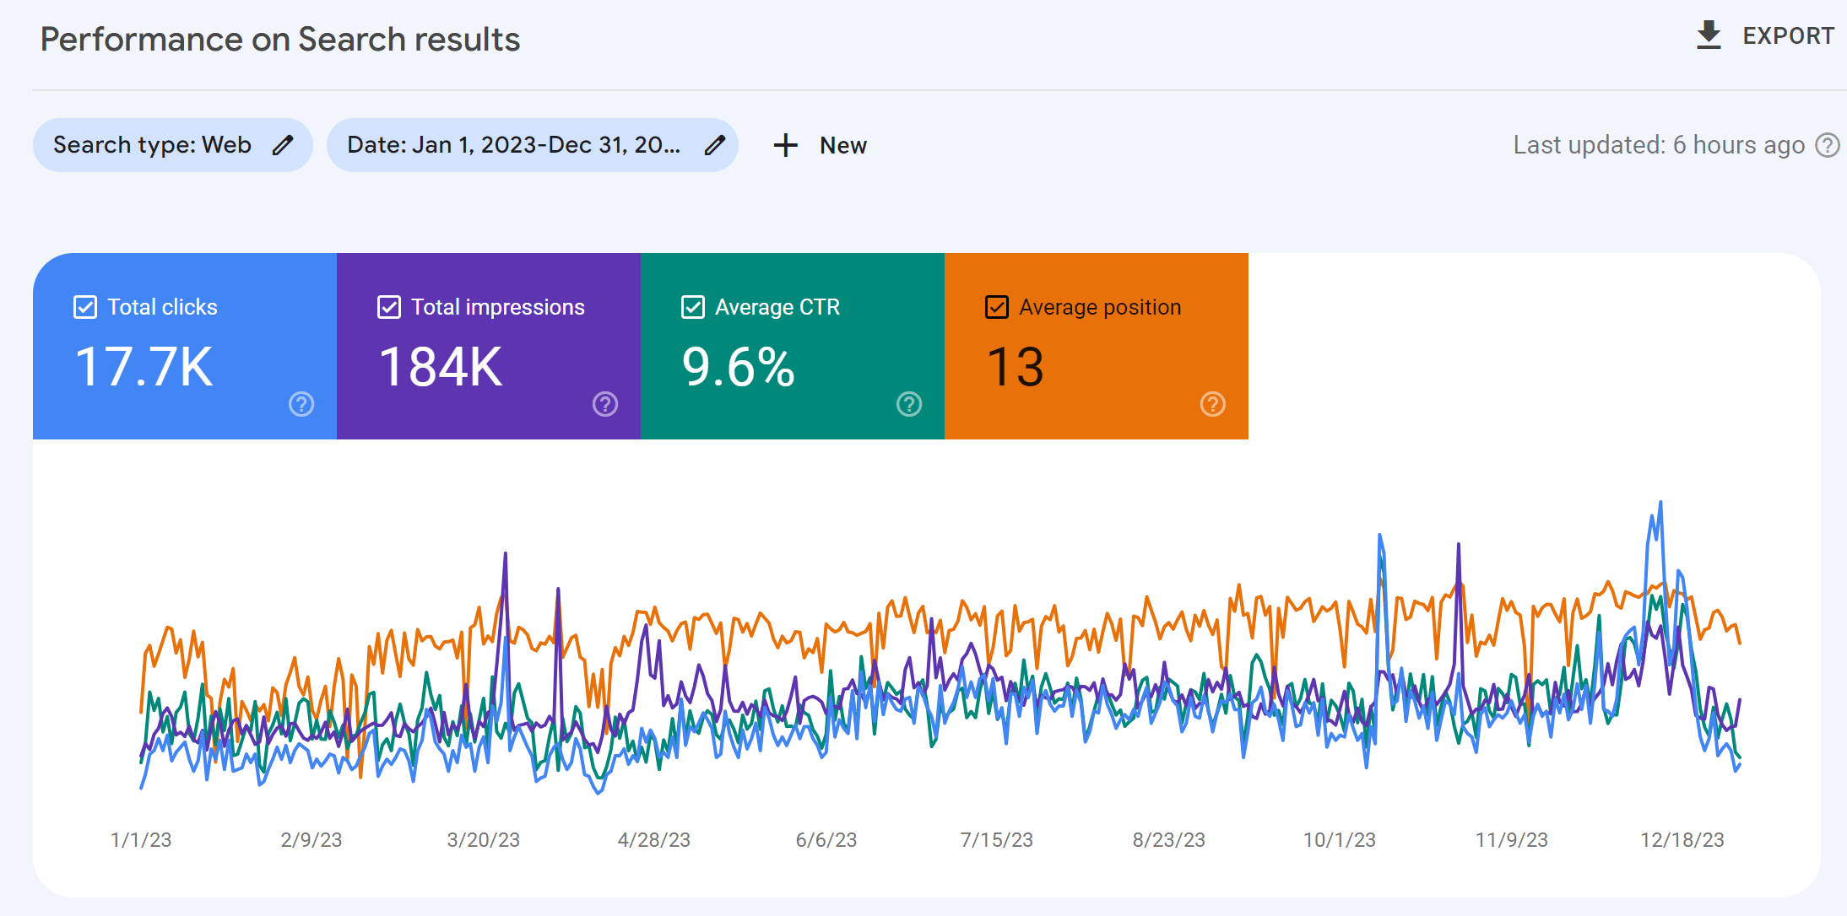Uncheck the Total impressions checkbox
The height and width of the screenshot is (916, 1847).
point(389,307)
